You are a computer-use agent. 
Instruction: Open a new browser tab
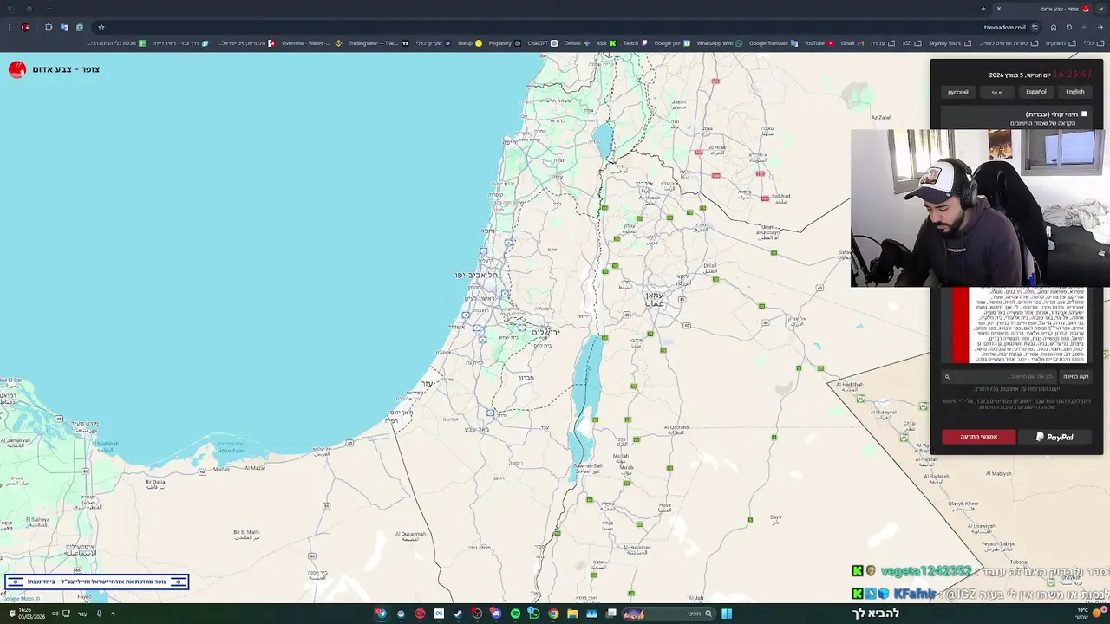(x=983, y=9)
